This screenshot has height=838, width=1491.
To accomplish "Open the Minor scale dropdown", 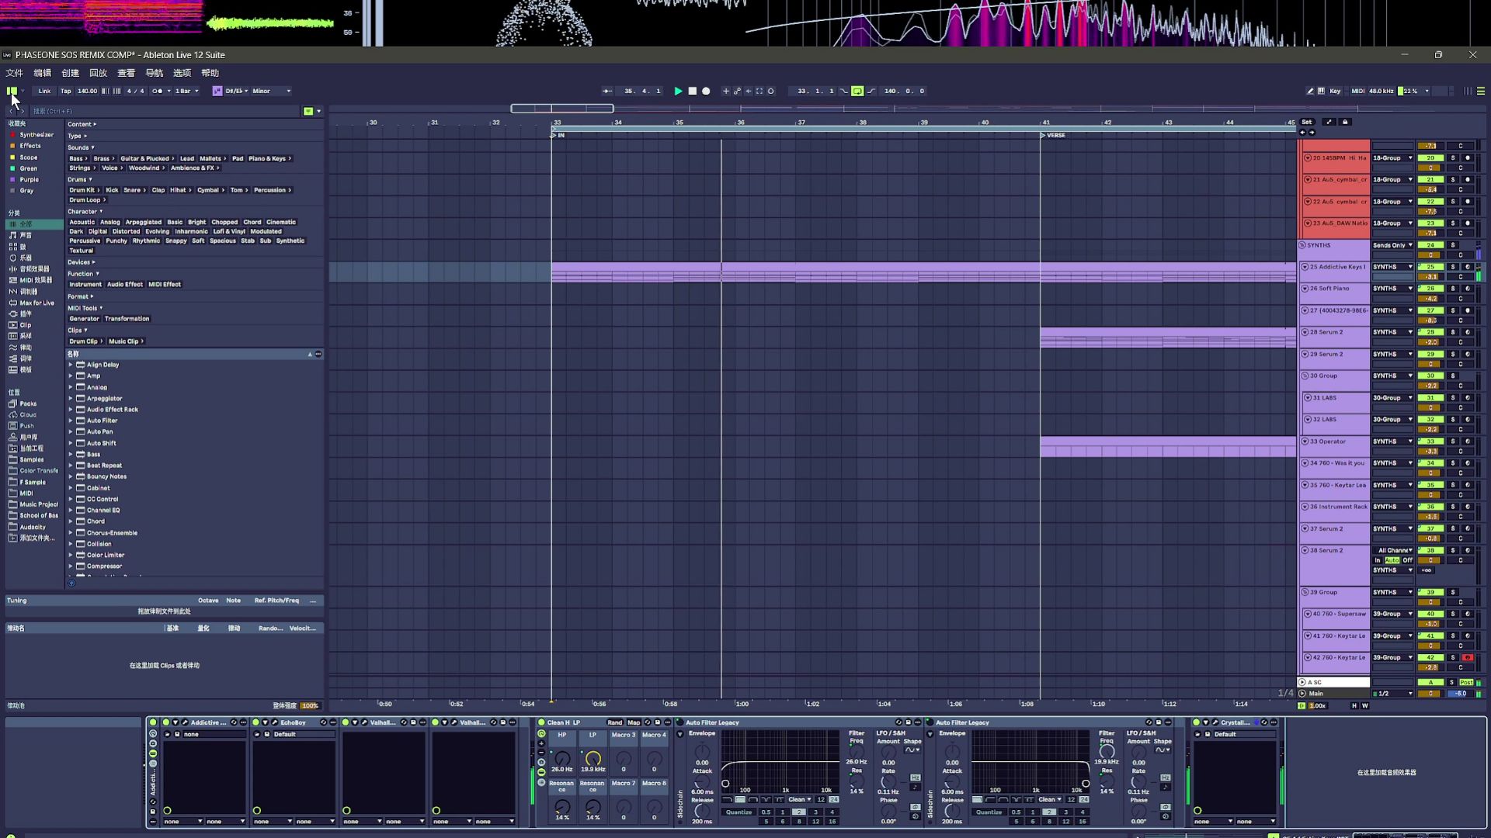I will point(272,91).
